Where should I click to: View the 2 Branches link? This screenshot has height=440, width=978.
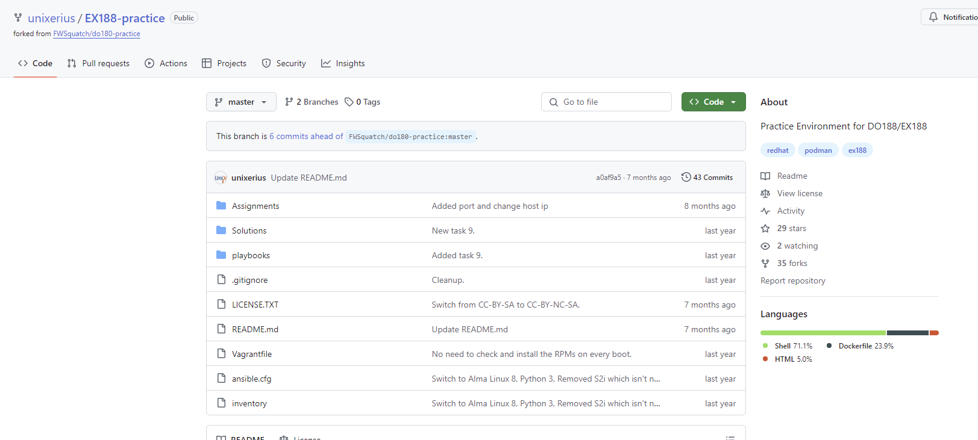pos(312,102)
